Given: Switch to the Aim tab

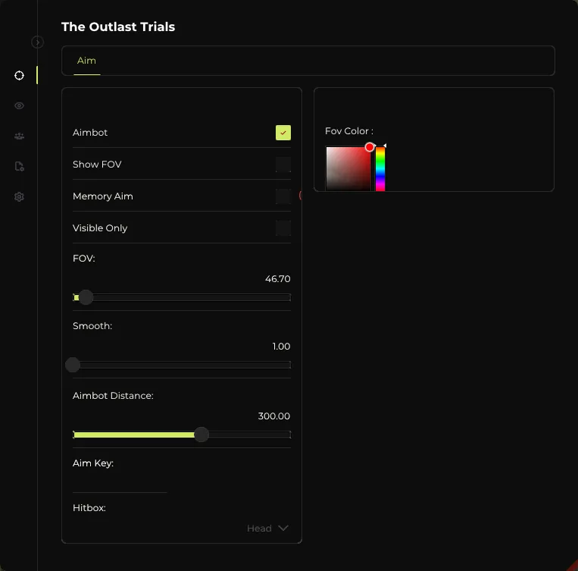Looking at the screenshot, I should pyautogui.click(x=86, y=61).
